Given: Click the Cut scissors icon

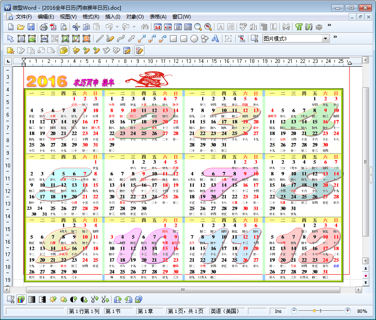Looking at the screenshot, I should click(x=76, y=27).
